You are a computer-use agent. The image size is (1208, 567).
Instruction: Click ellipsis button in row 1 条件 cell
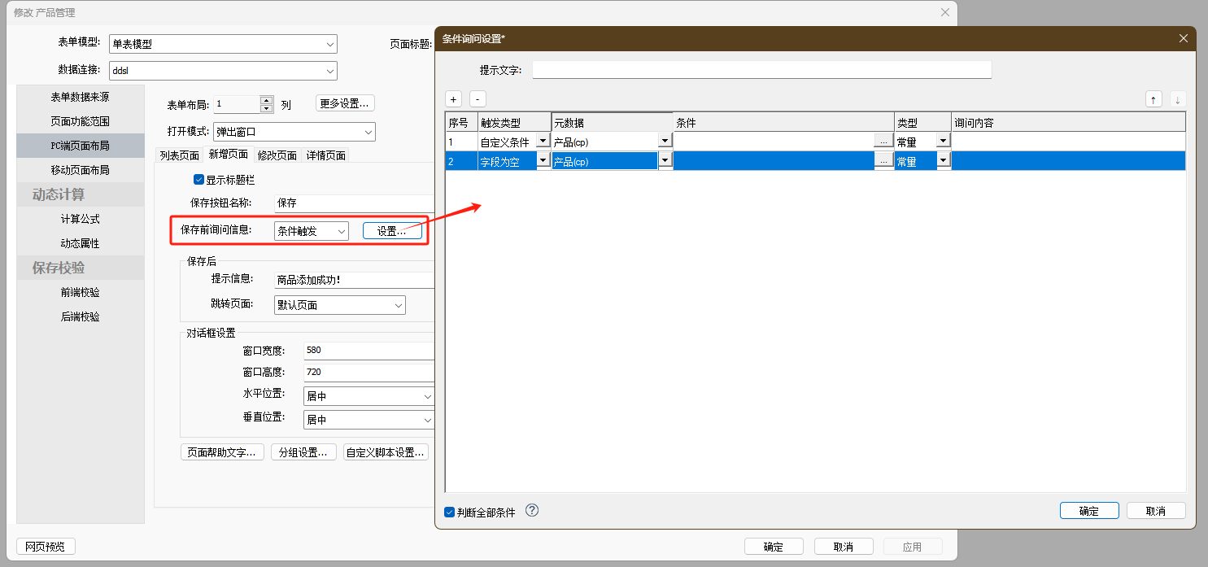pos(883,141)
